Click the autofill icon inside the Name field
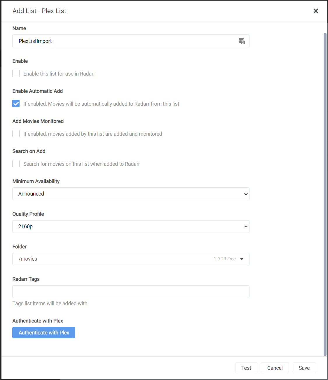328x380 pixels. (242, 41)
